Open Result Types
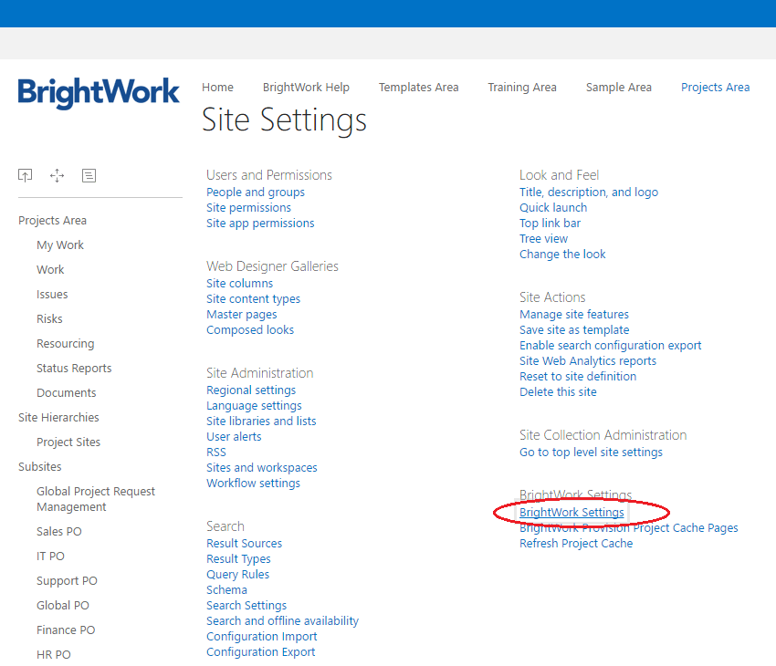 click(x=238, y=559)
